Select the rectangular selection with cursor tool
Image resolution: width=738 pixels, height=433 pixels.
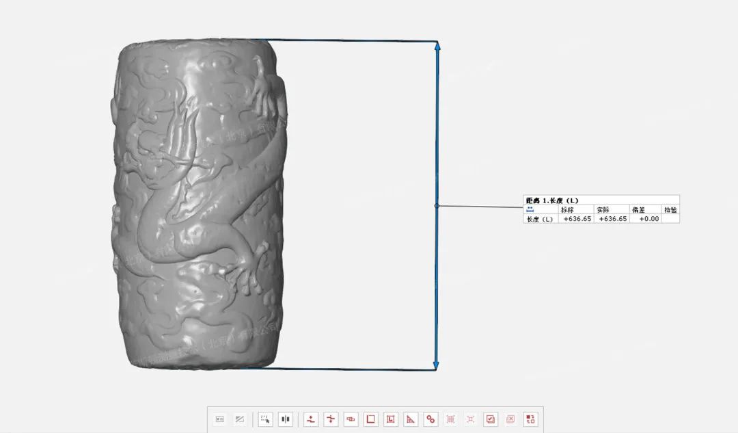point(265,419)
